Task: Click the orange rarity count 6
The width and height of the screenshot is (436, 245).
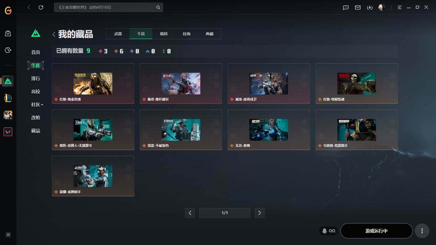Action: [x=119, y=51]
